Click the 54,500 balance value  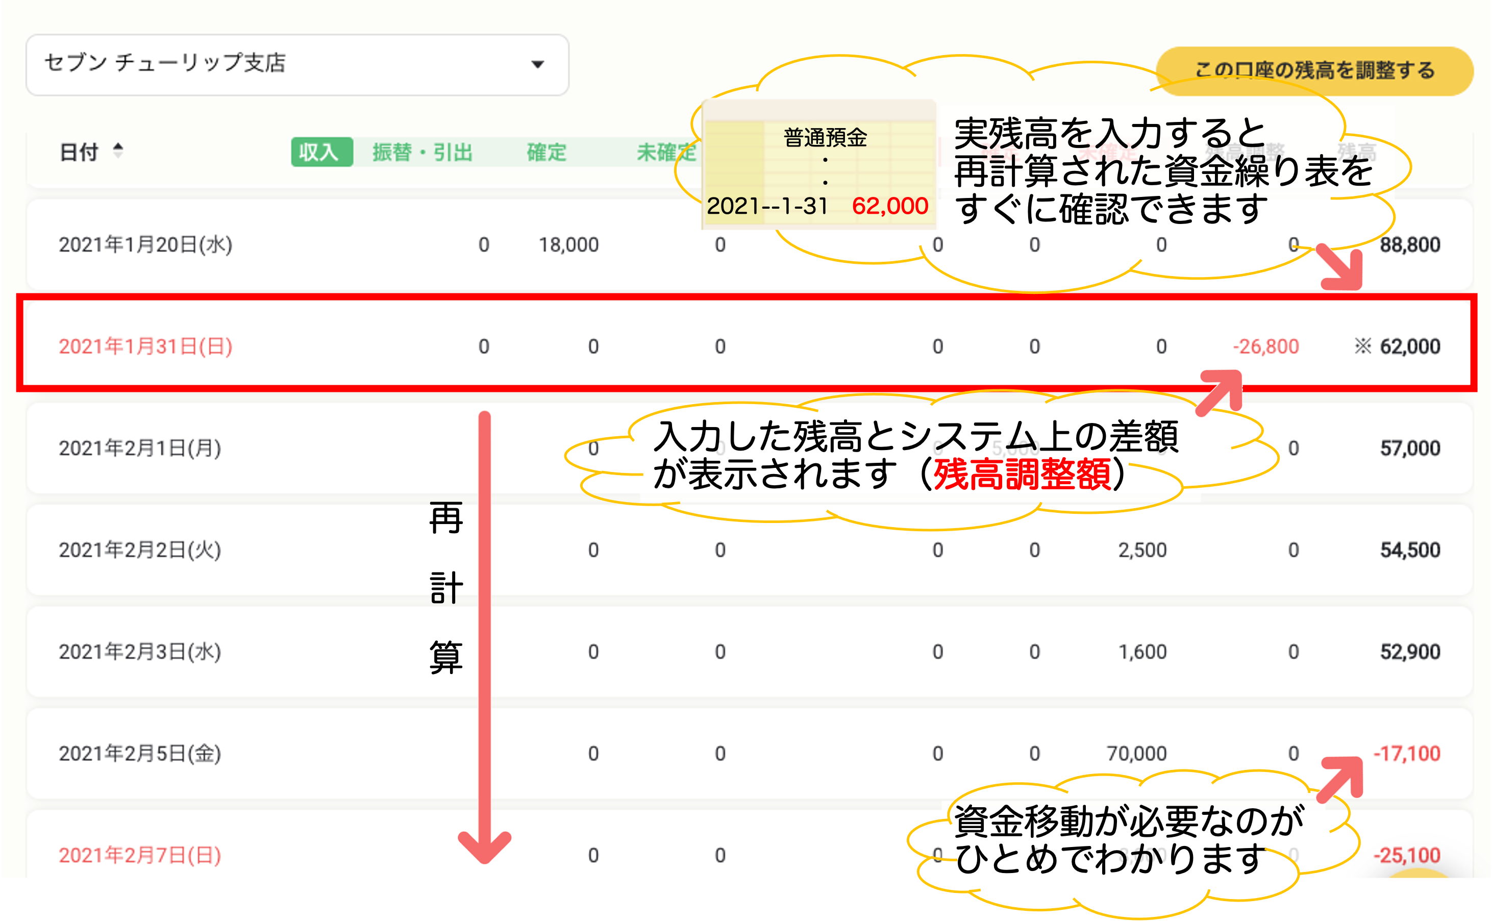(1410, 550)
